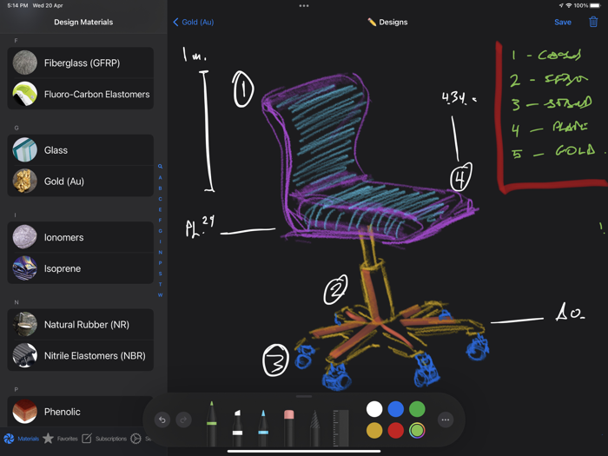
Task: Delete drawing with trash icon
Action: 593,22
